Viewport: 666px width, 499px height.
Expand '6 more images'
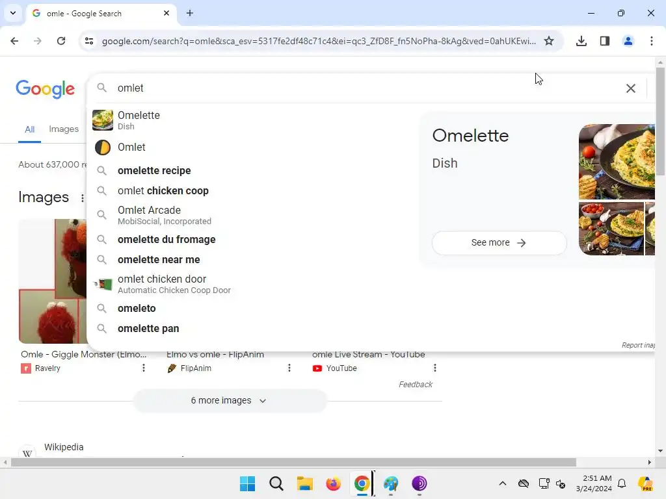(230, 400)
